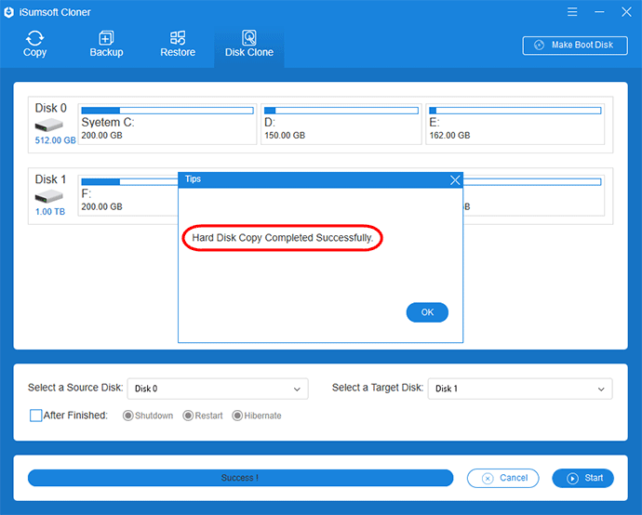Click the Disk 1 label

tap(50, 179)
